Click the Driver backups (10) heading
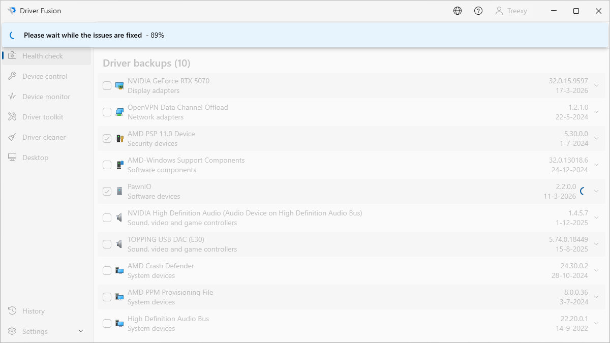 click(x=146, y=63)
